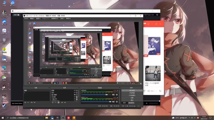Move the scene up in the Scenes panel
The image size is (214, 120).
tap(32, 102)
